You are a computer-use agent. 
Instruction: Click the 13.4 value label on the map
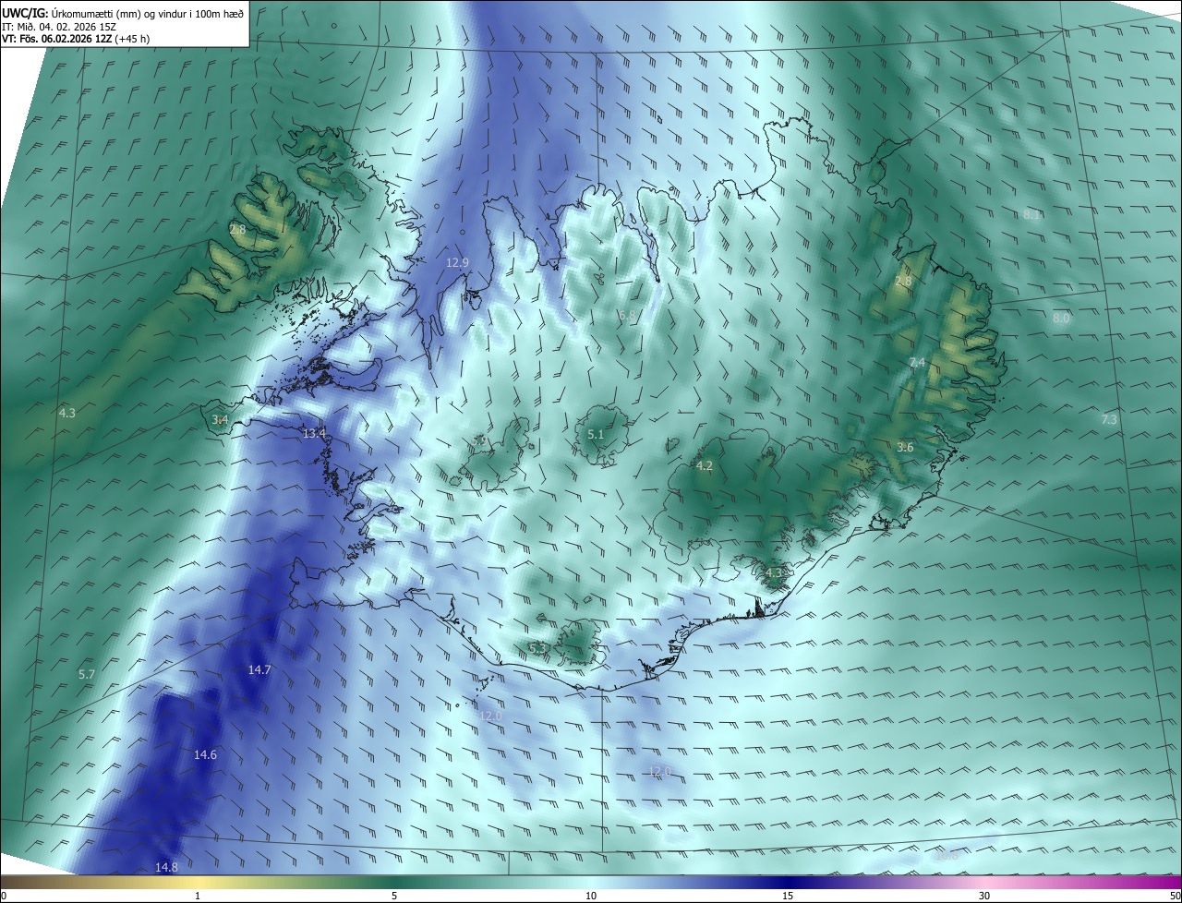click(x=315, y=434)
